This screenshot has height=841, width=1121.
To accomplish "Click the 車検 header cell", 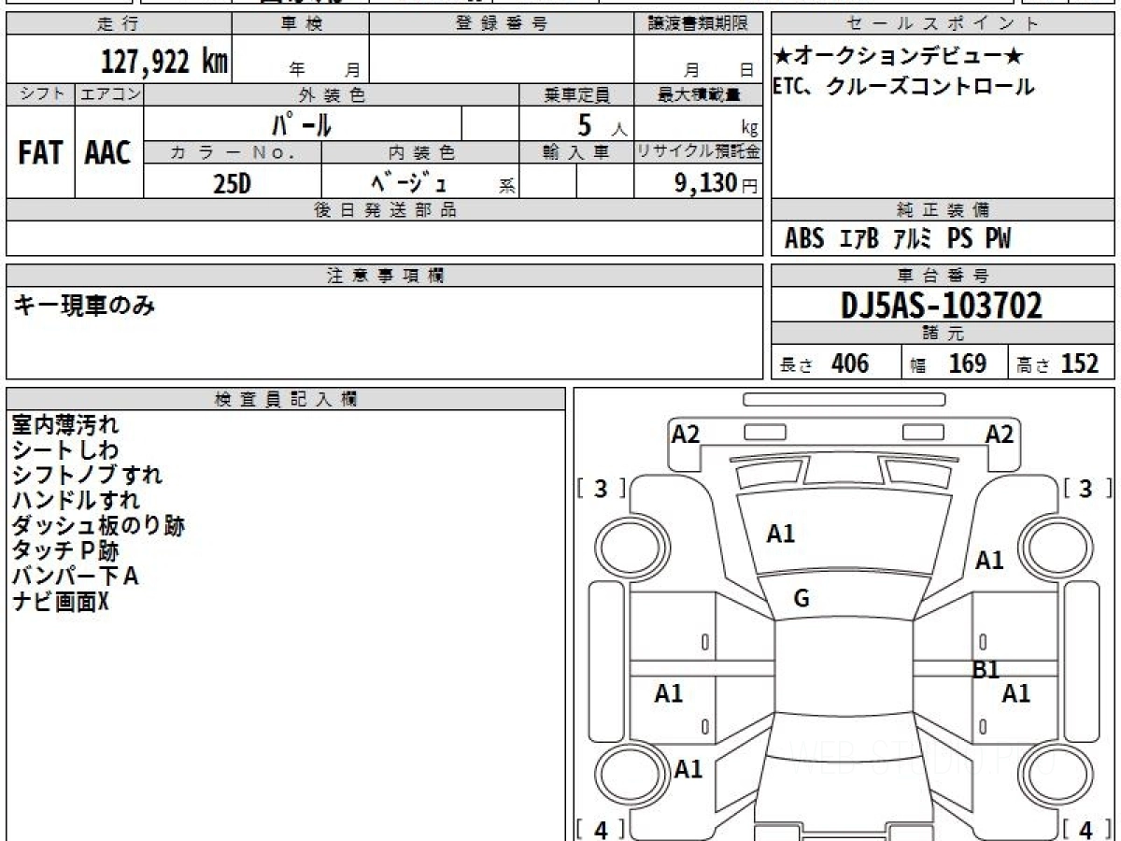I will pyautogui.click(x=301, y=24).
